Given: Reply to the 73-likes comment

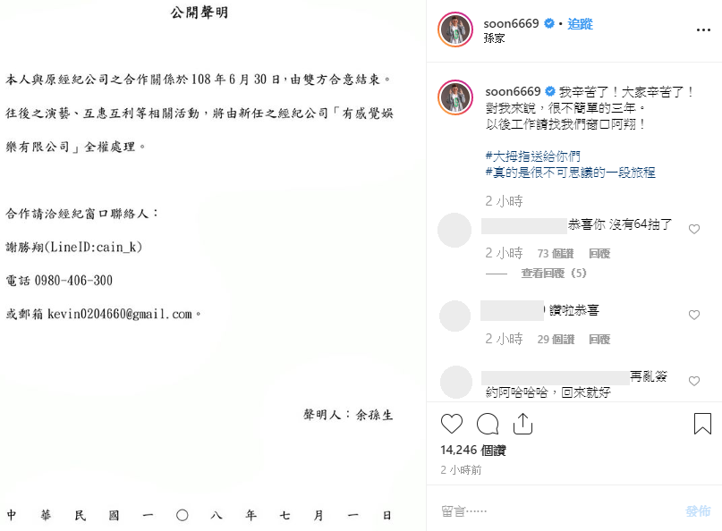Looking at the screenshot, I should (x=599, y=254).
